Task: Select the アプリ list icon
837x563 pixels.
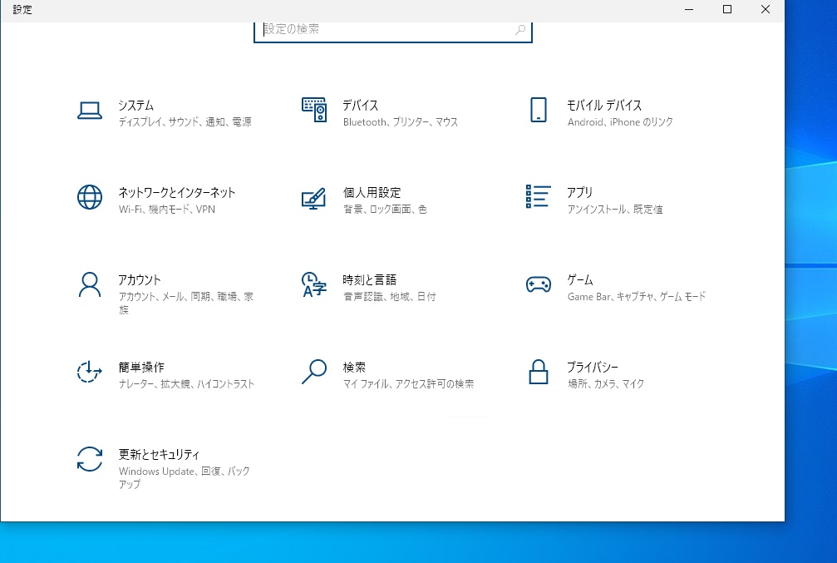Action: [x=538, y=196]
